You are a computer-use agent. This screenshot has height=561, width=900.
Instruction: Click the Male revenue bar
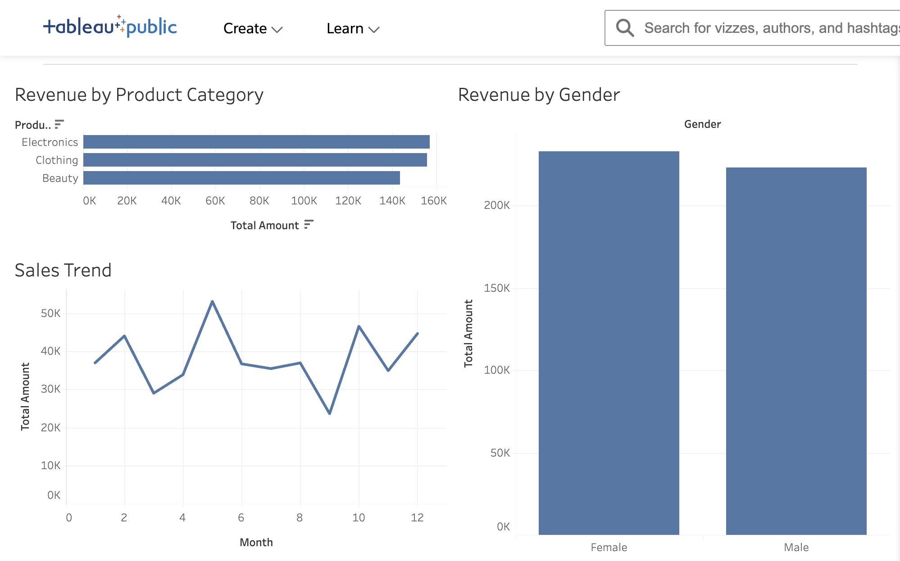tap(796, 351)
